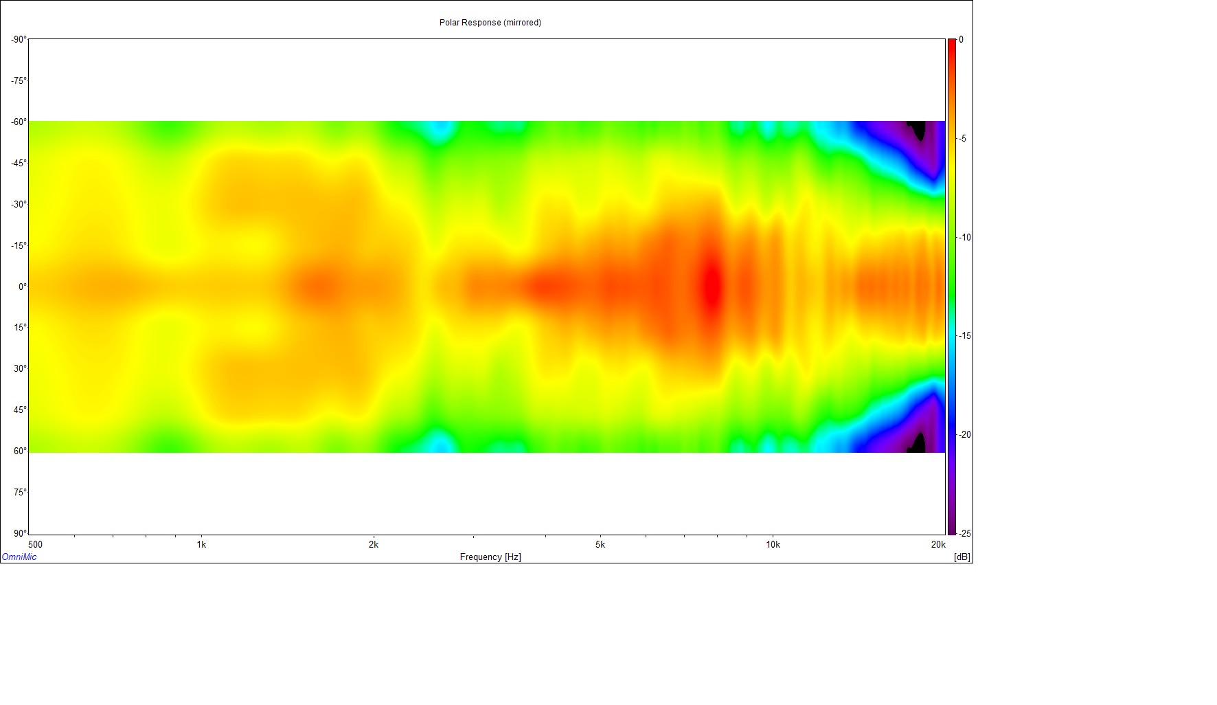Click the positive 90° angle axis label

point(20,533)
